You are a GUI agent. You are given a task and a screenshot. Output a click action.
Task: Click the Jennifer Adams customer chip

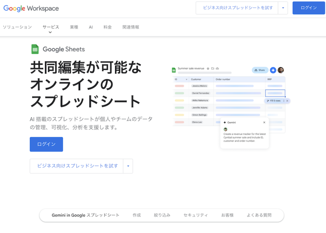(x=200, y=108)
